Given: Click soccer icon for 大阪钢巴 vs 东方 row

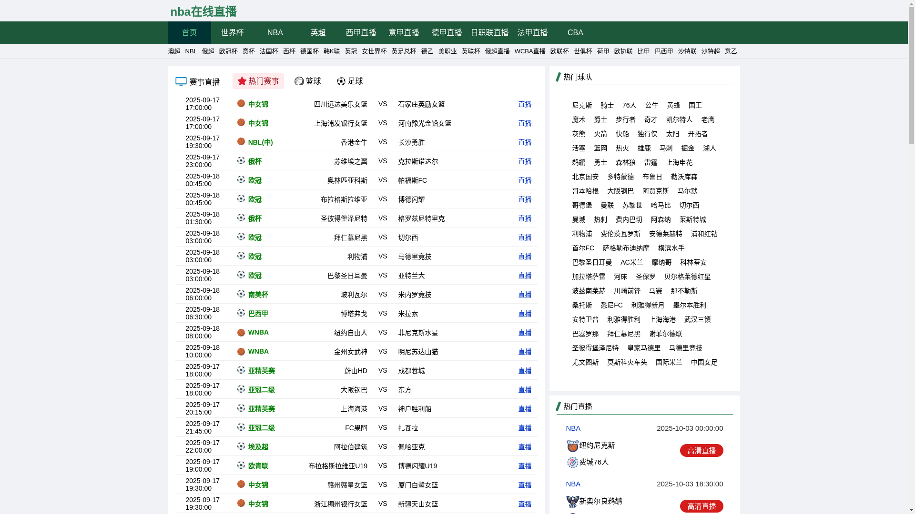Looking at the screenshot, I should tap(241, 389).
